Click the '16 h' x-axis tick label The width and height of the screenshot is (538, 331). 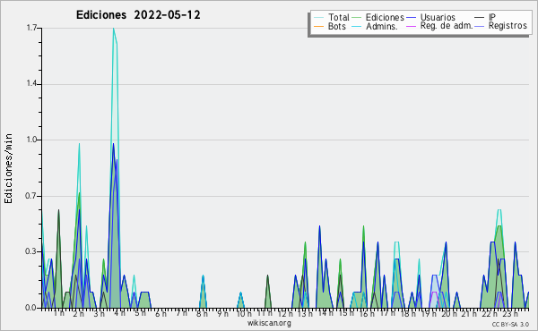click(368, 313)
